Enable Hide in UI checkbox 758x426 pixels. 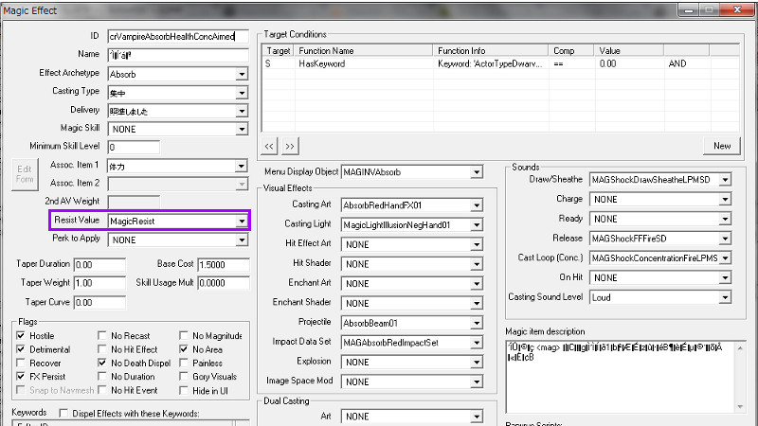pos(184,390)
